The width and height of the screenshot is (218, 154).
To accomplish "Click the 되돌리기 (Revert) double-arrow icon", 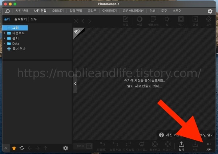I will tap(102, 144).
